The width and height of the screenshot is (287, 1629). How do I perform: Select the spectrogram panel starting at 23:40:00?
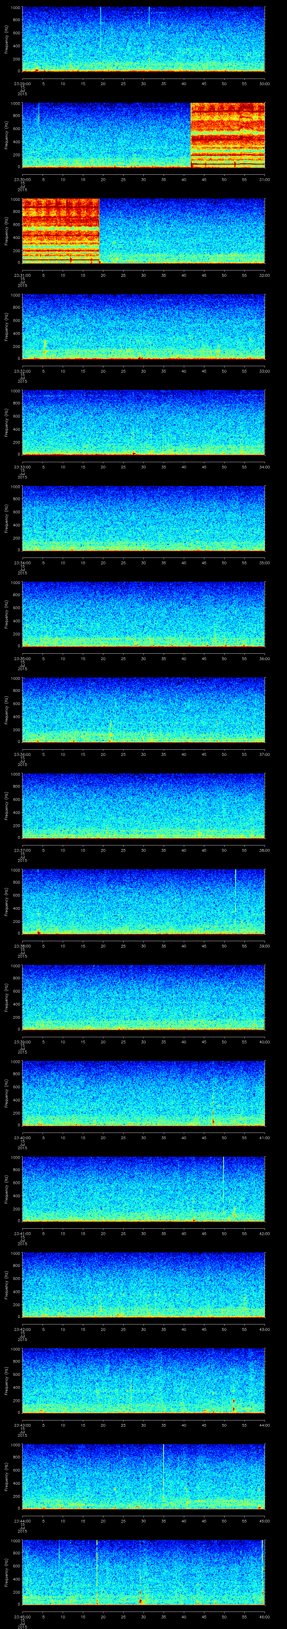[x=143, y=1093]
